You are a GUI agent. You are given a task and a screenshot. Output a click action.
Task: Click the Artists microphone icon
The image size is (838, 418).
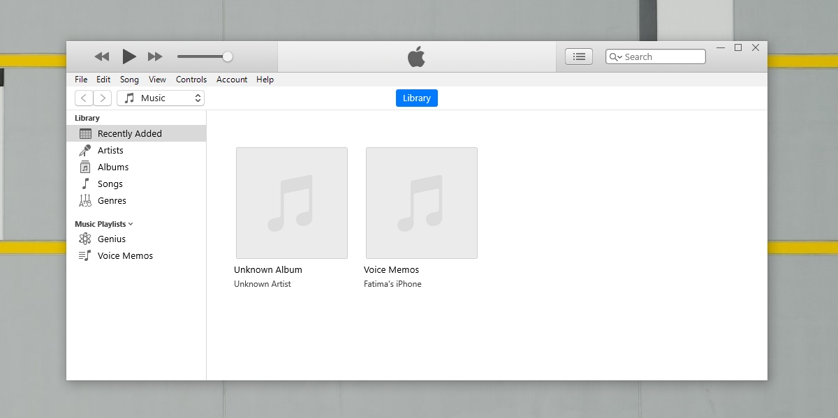coord(85,150)
